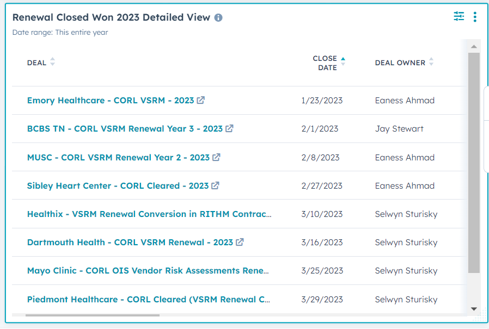This screenshot has width=489, height=329.
Task: Click the vertical scrollbar thumb
Action: [474, 163]
